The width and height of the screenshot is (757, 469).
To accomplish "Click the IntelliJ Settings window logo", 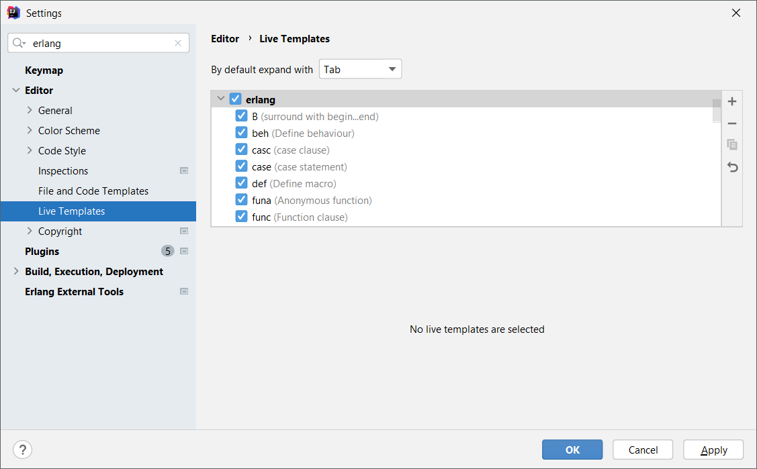I will click(x=13, y=13).
